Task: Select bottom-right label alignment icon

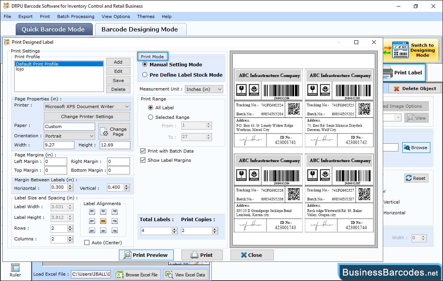Action: pos(114,230)
